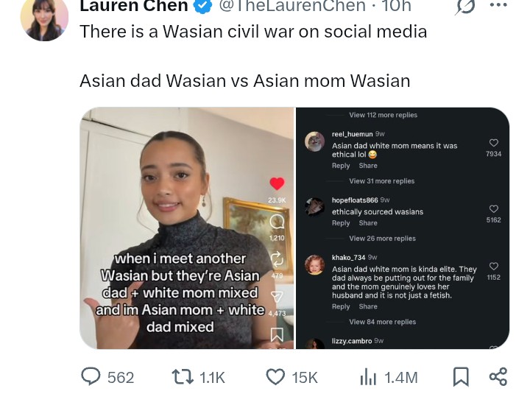Click Share under hopefloats866's comment
This screenshot has height=394, width=530.
coord(368,223)
